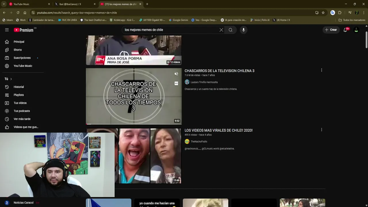368x207 pixels.
Task: Open media controls icon in toolbar
Action: pos(350,13)
